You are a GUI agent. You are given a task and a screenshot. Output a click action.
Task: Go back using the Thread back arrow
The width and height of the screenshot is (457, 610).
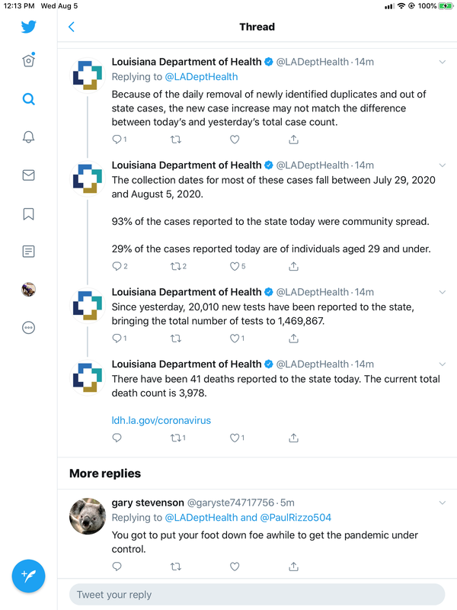[72, 27]
